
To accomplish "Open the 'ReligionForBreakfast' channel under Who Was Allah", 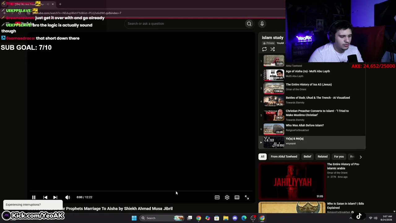I will pos(297,130).
